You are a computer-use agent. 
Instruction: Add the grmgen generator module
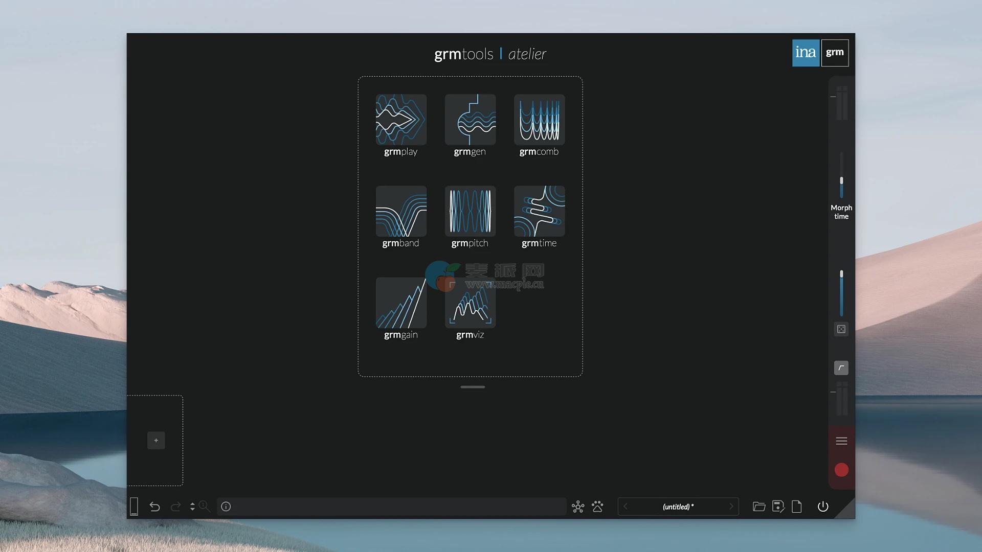coord(470,120)
